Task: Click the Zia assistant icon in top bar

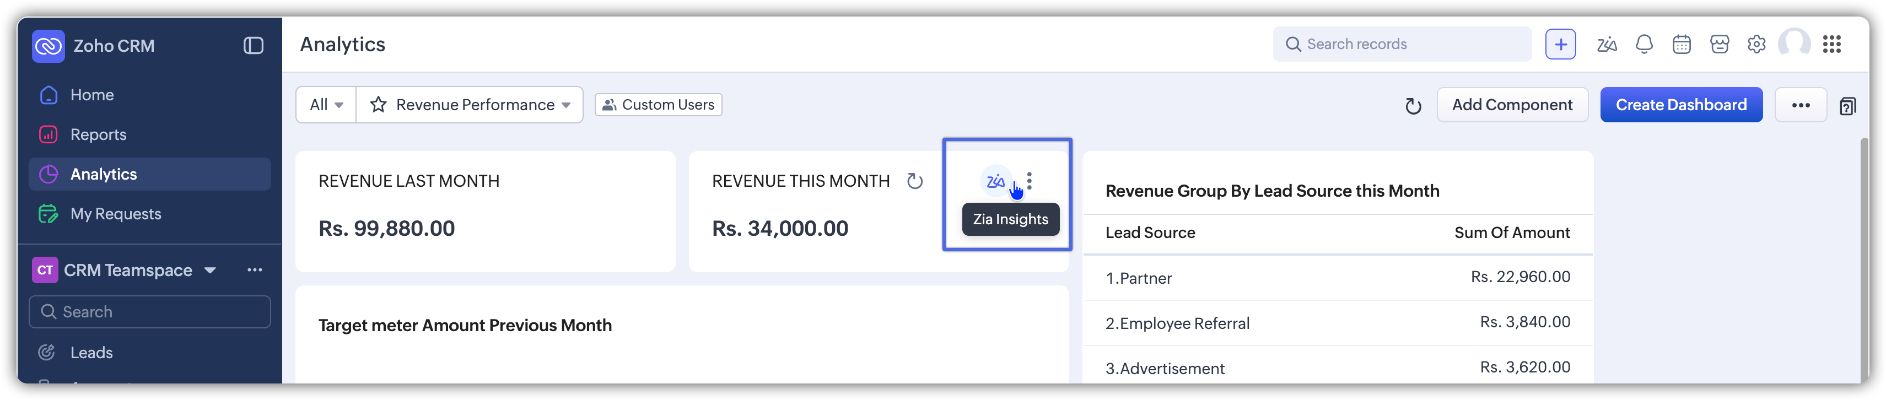Action: (1607, 45)
